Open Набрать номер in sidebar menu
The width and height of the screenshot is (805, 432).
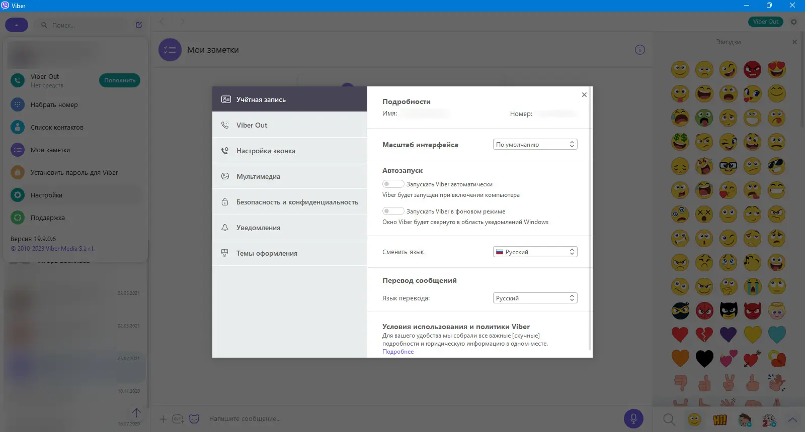click(75, 105)
